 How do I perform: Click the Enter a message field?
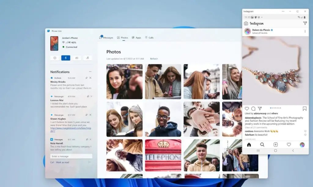(71, 156)
